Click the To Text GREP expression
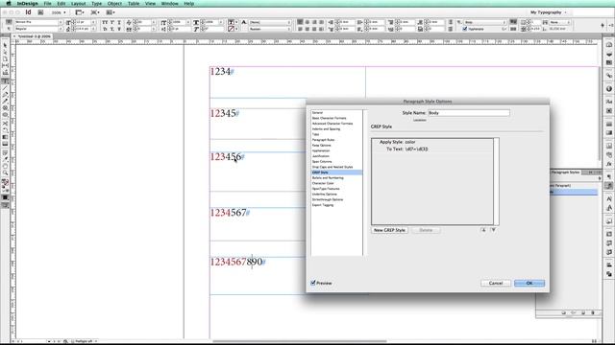 (x=416, y=149)
